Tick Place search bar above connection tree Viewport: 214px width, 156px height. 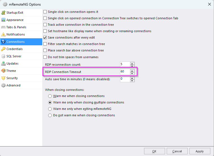45,50
